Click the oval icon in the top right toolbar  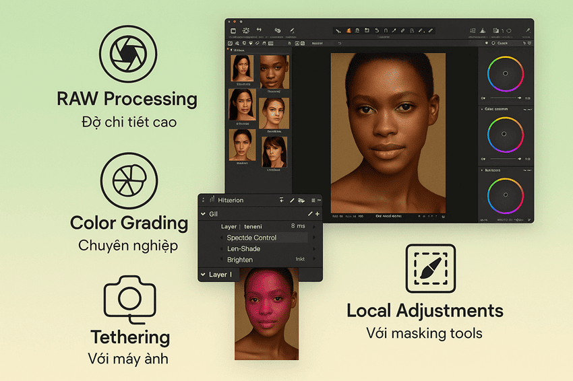[x=509, y=31]
